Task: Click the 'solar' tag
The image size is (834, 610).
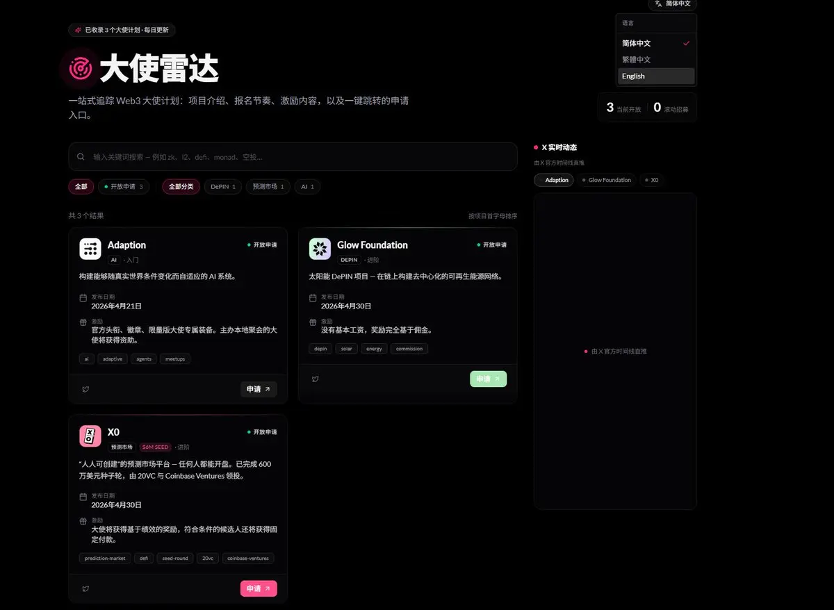Action: (x=346, y=349)
